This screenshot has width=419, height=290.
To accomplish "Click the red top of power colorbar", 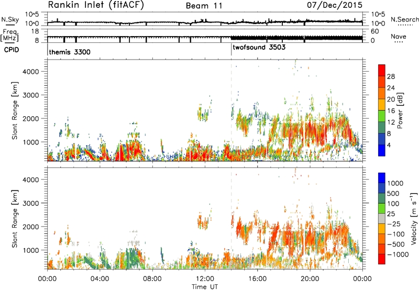I will pyautogui.click(x=382, y=69).
